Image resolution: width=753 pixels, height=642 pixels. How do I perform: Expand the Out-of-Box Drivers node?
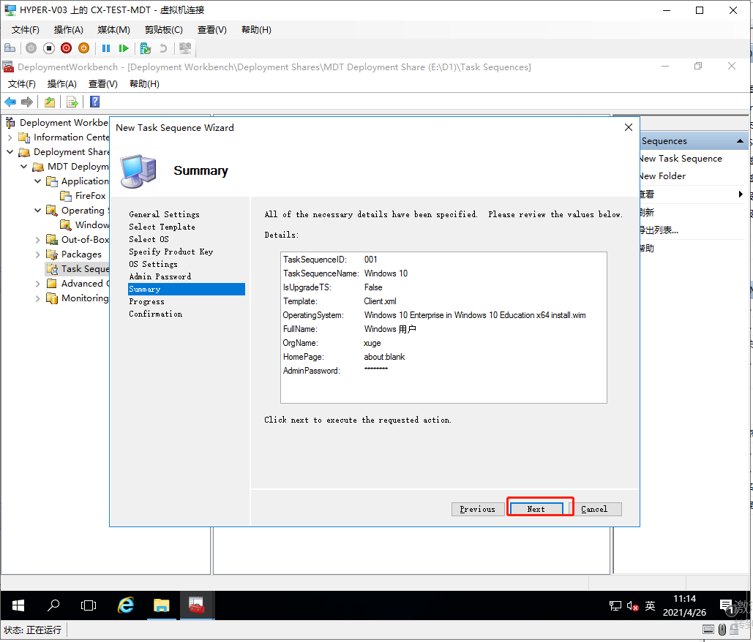pos(38,239)
